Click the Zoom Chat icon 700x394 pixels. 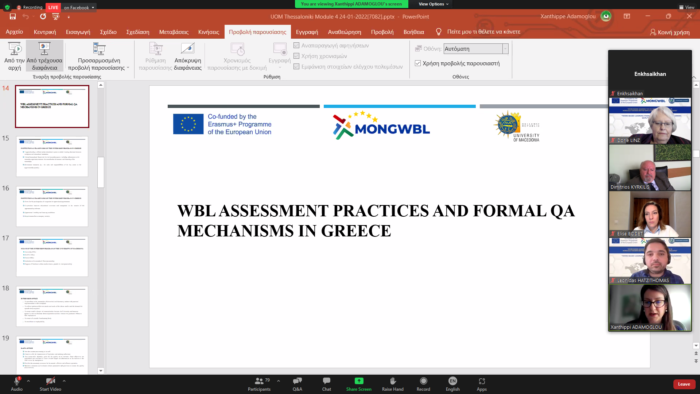pos(326,381)
